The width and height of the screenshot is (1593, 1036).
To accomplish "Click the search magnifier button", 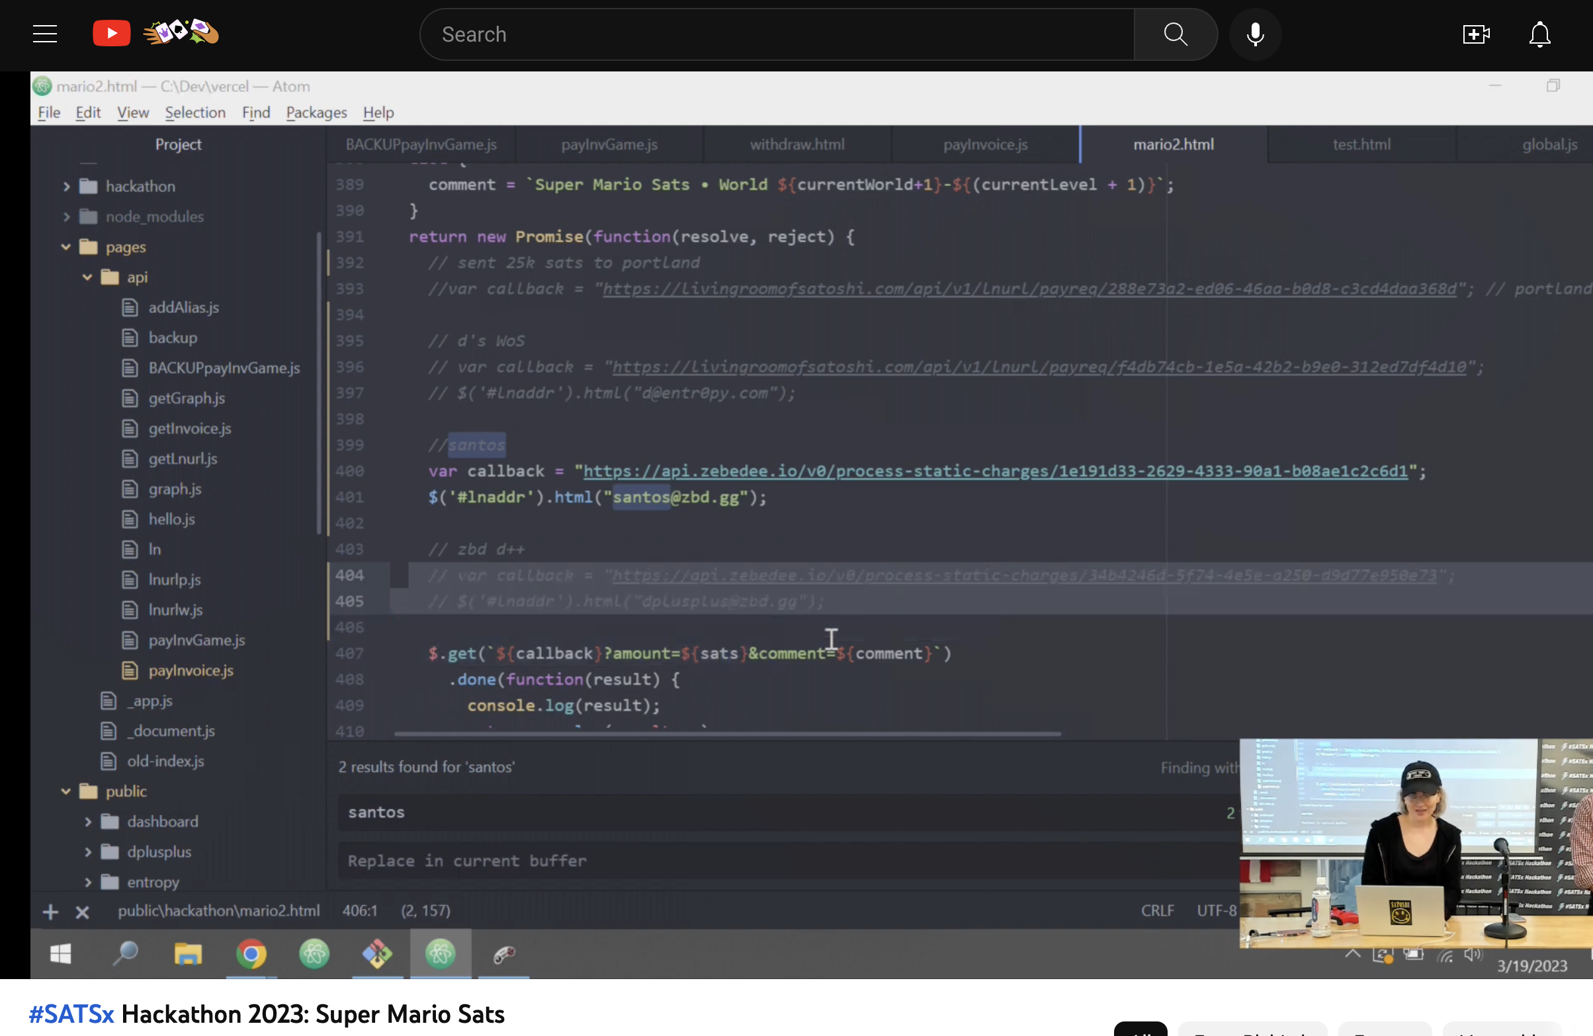I will pos(1175,34).
